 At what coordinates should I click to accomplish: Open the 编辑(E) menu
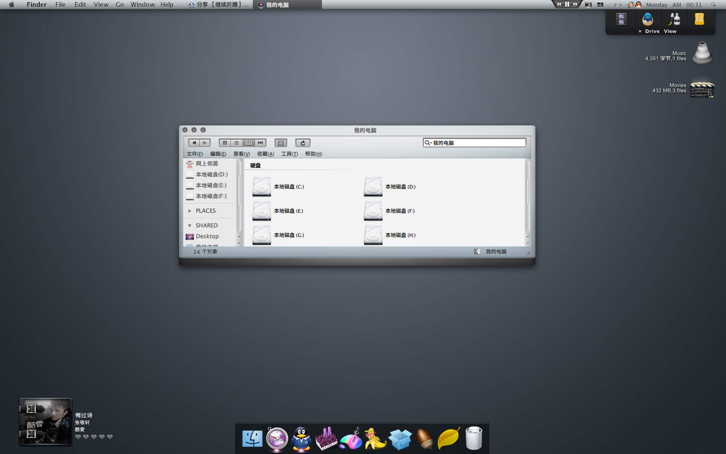pyautogui.click(x=218, y=154)
